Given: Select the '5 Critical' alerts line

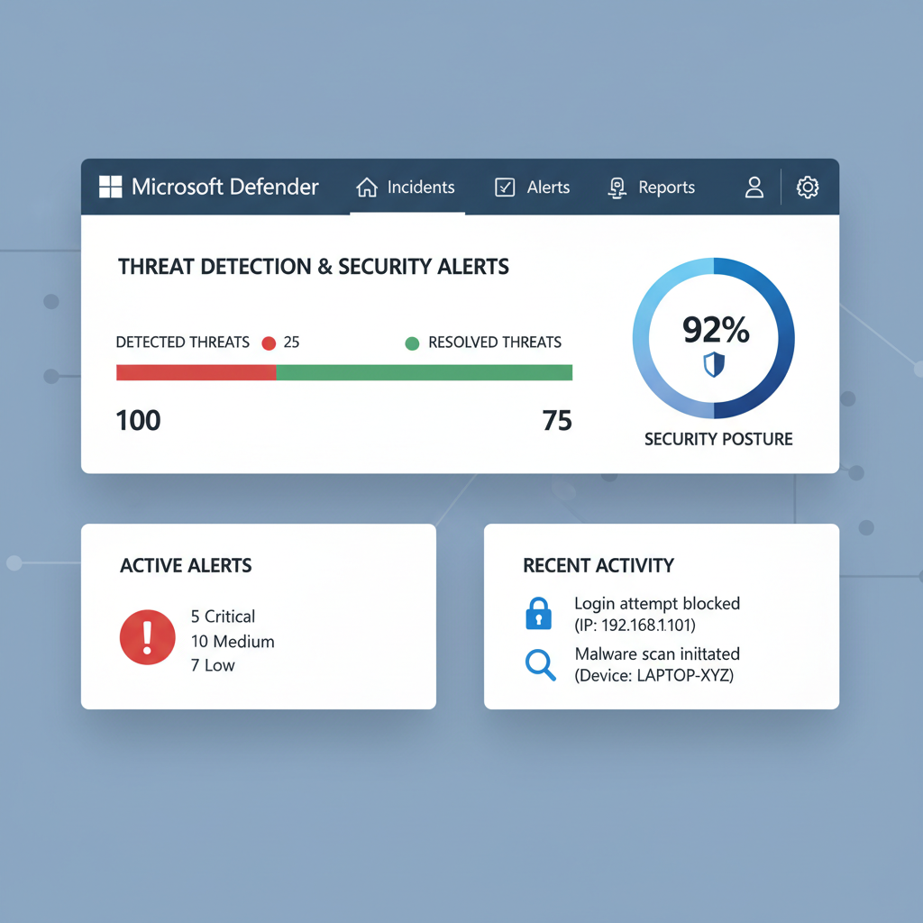Looking at the screenshot, I should (x=224, y=617).
